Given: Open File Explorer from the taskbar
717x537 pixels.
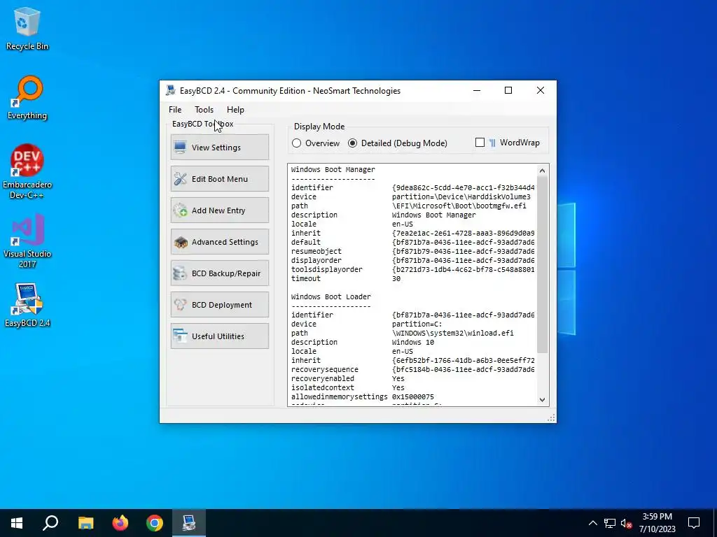Looking at the screenshot, I should click(85, 523).
